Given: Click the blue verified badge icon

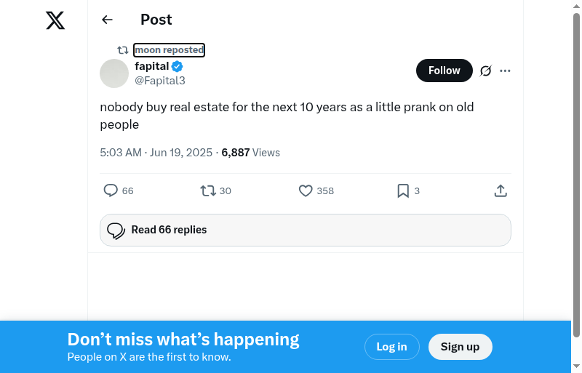Looking at the screenshot, I should [x=178, y=67].
